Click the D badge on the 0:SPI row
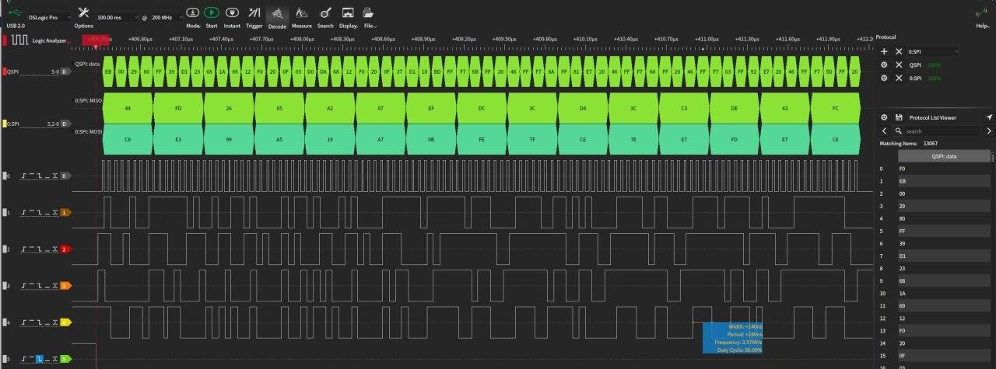The width and height of the screenshot is (996, 369). pos(65,124)
